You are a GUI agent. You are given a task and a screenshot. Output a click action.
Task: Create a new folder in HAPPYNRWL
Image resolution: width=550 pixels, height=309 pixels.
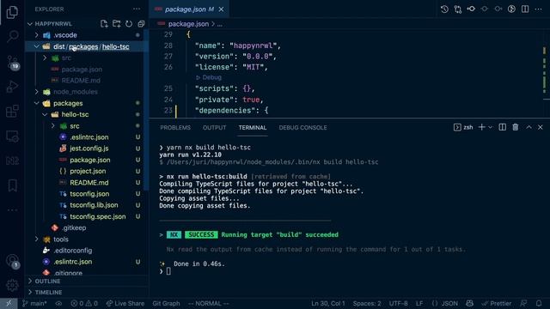117,24
